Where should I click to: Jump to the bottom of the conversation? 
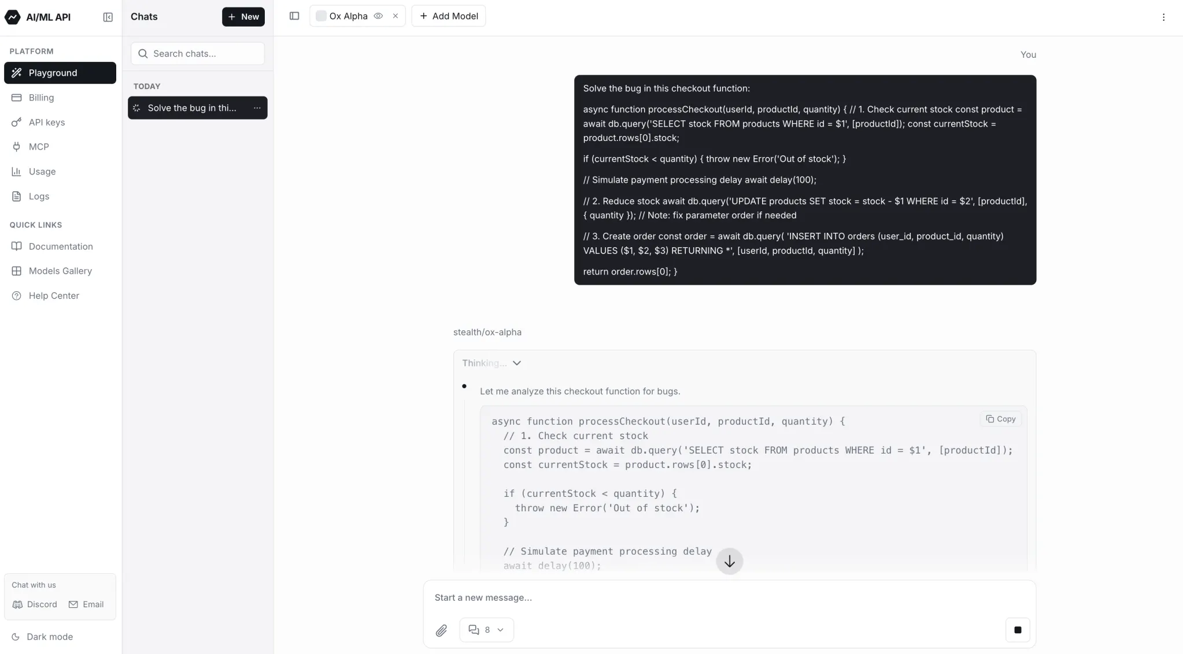730,562
